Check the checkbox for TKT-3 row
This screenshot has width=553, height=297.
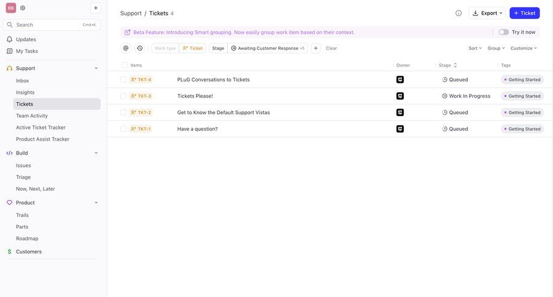pos(123,96)
